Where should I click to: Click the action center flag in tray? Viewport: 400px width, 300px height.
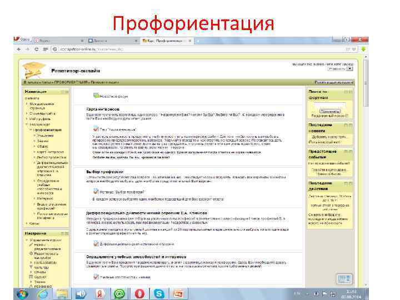pos(324,294)
